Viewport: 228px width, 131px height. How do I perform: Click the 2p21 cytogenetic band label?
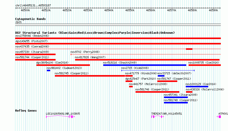click(x=18, y=22)
